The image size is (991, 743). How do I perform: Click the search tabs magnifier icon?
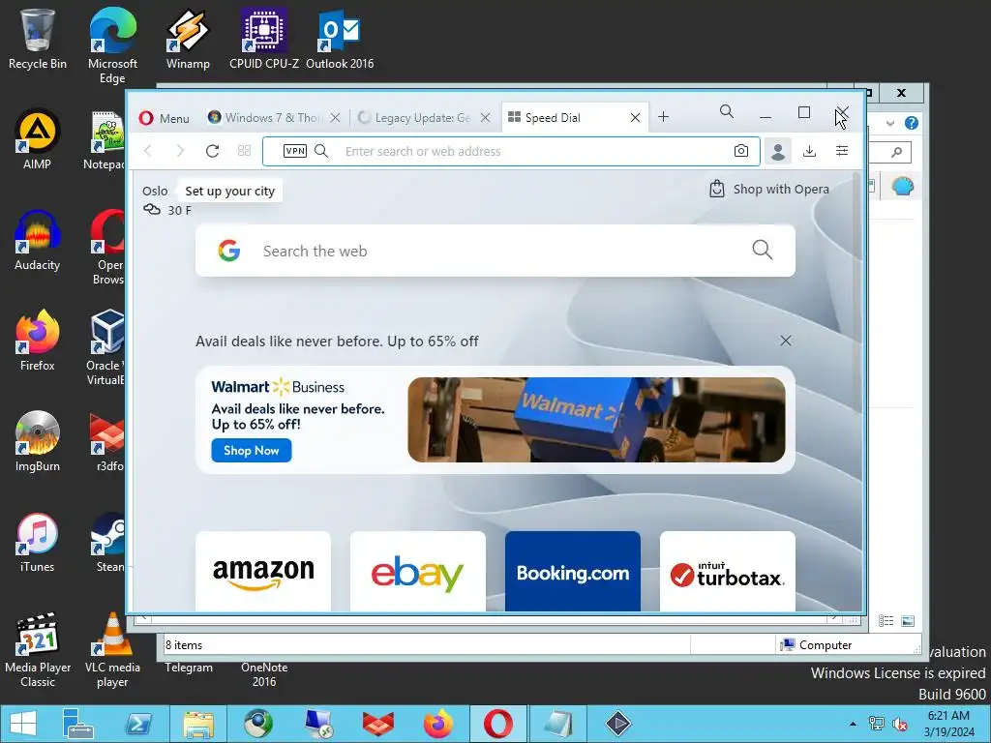(727, 112)
